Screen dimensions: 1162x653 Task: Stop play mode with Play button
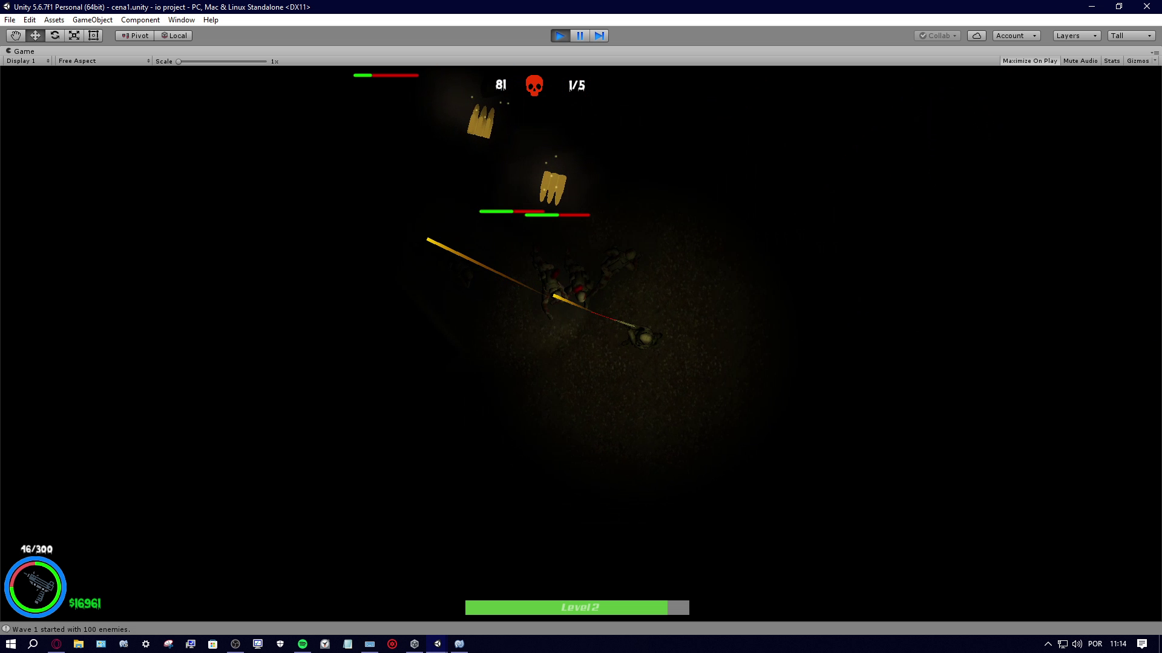click(560, 36)
